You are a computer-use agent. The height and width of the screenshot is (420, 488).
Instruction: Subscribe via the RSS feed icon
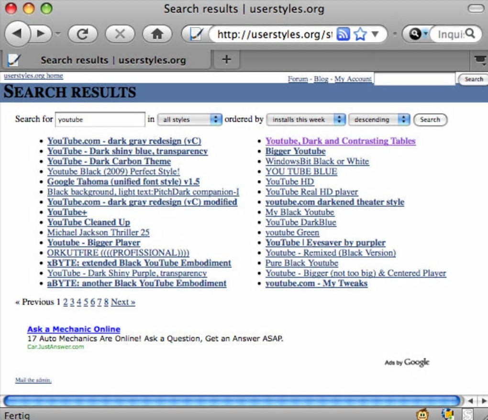[344, 34]
